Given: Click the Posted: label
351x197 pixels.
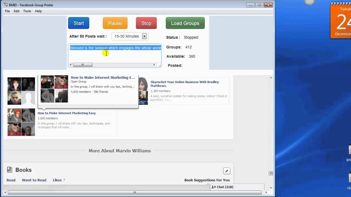Looking at the screenshot, I should [175, 65].
